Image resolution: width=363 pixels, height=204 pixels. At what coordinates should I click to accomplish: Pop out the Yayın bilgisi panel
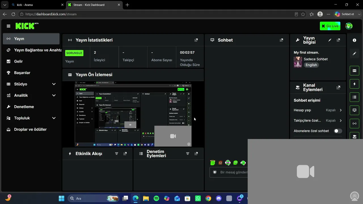tap(338, 40)
